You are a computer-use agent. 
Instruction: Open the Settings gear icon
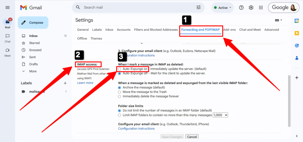251,8
